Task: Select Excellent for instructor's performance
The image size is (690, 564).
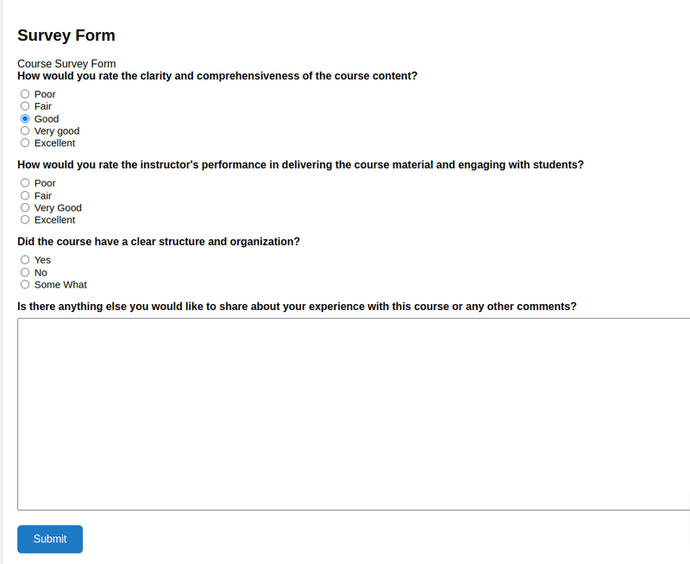Action: point(25,219)
